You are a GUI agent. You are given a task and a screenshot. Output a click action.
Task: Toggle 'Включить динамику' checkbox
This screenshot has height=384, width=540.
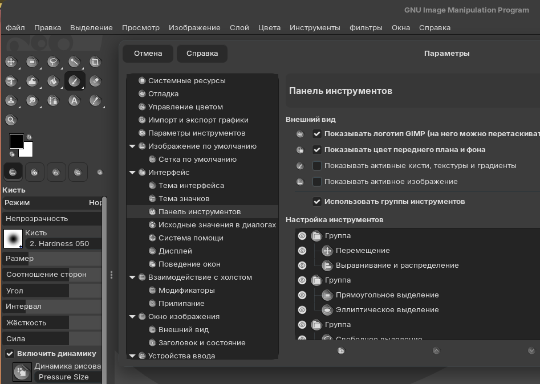click(x=10, y=354)
